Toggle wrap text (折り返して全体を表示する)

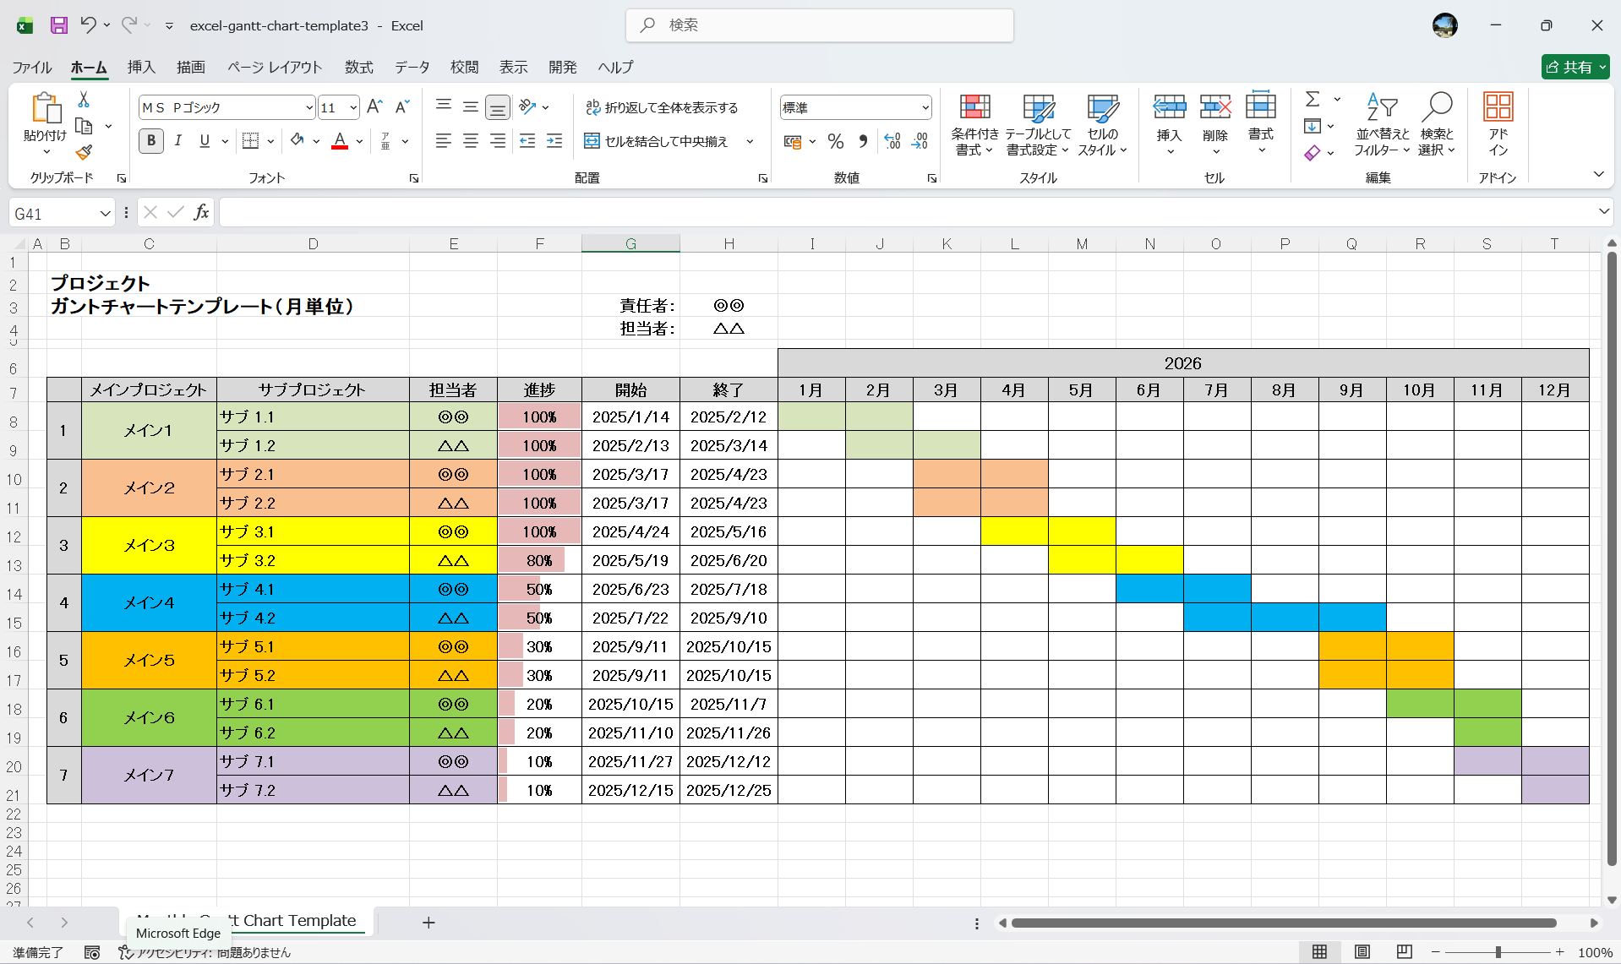[x=662, y=107]
